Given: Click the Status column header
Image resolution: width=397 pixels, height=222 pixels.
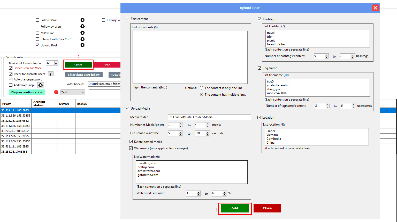Looking at the screenshot, I should (x=82, y=104).
